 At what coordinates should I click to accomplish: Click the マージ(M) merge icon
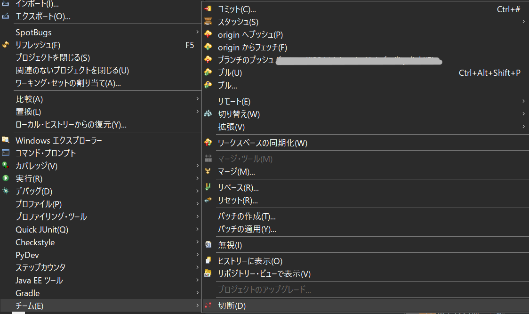tap(208, 171)
